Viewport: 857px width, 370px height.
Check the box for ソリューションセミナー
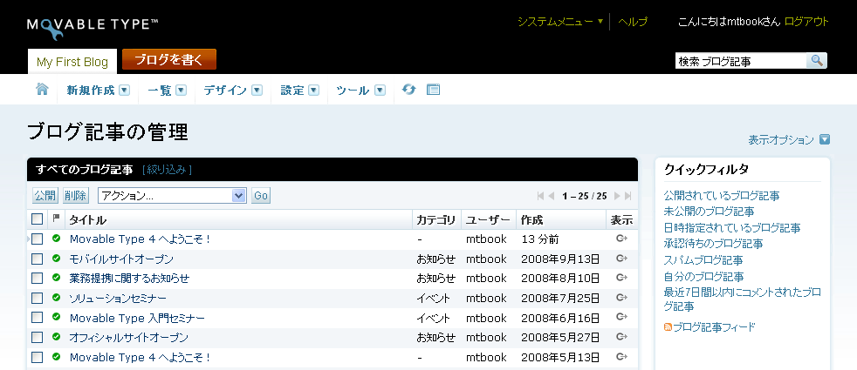pyautogui.click(x=38, y=298)
